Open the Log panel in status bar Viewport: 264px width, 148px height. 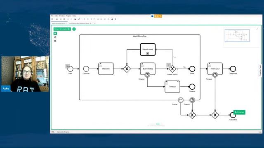tap(260, 132)
